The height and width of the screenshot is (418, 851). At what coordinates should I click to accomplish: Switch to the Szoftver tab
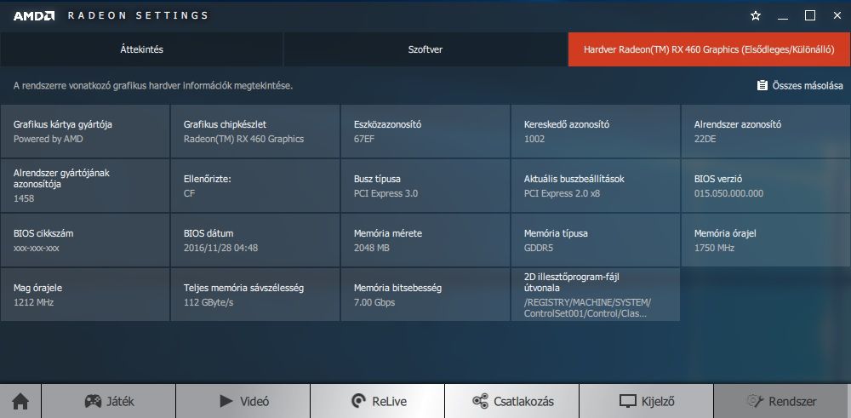(425, 49)
